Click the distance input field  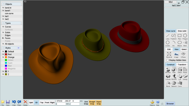point(61,104)
